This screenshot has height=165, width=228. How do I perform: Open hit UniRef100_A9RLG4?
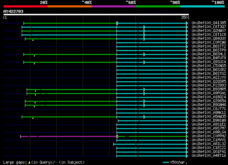pos(209,132)
